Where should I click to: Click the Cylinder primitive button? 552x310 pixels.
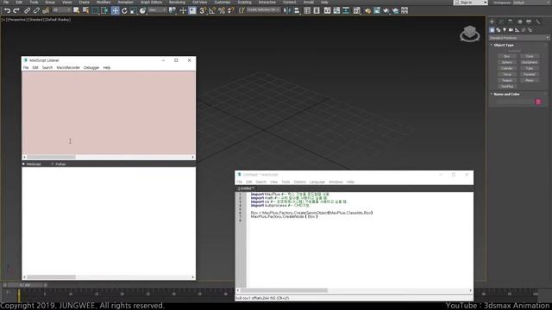tap(507, 68)
